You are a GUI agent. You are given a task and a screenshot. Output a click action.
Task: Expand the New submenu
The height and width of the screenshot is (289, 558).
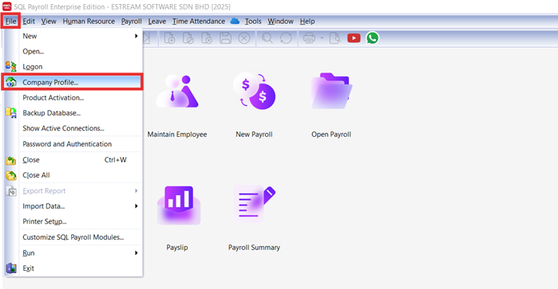(x=73, y=36)
